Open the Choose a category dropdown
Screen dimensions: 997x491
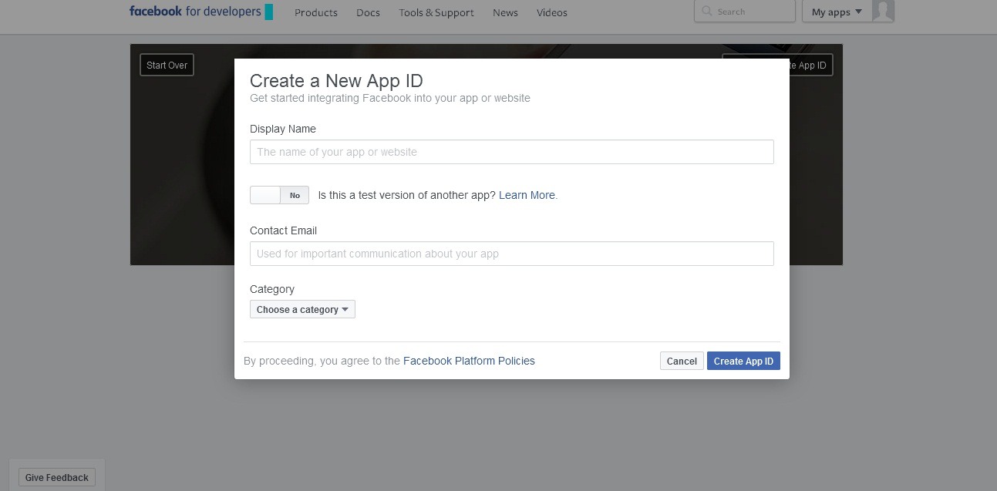pos(302,309)
